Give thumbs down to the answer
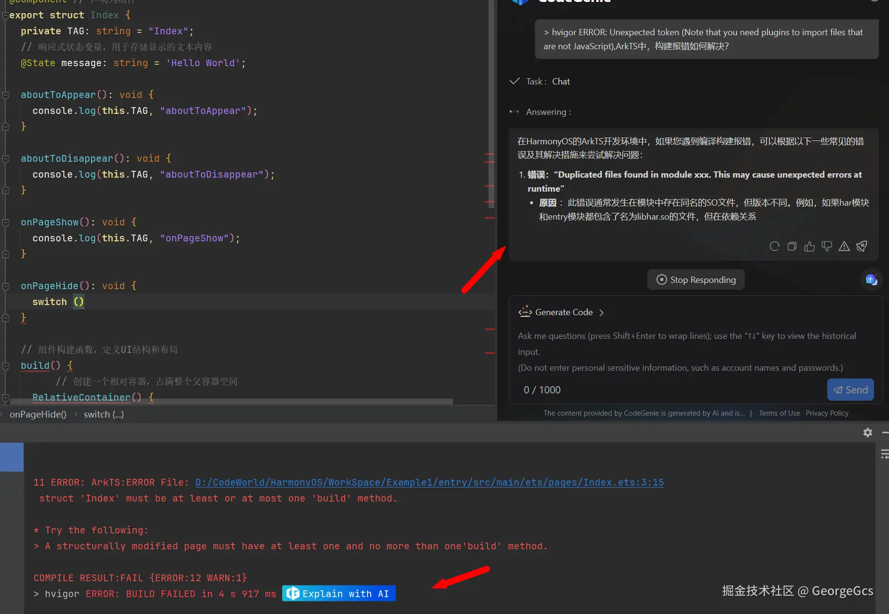889x614 pixels. click(827, 247)
